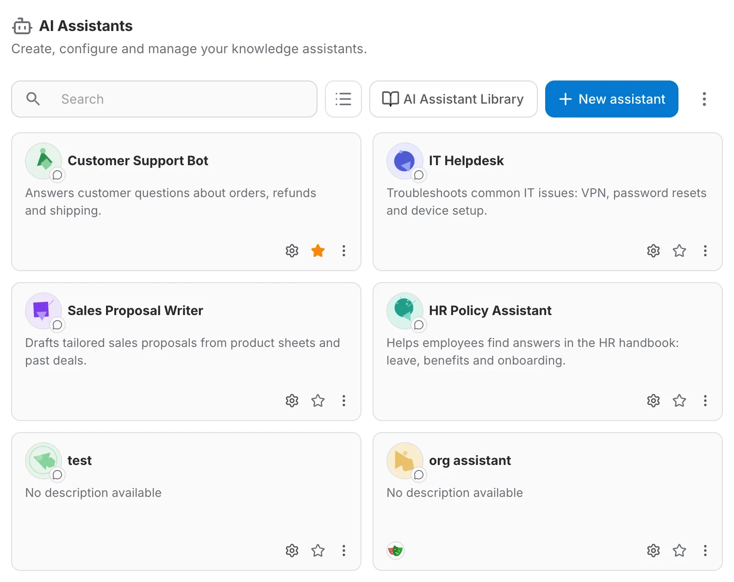This screenshot has height=582, width=734.
Task: Focus the Search assistants field
Action: point(164,99)
